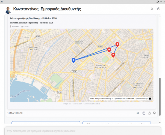
Task: Toggle the map attribution info icon
Action: point(150,98)
